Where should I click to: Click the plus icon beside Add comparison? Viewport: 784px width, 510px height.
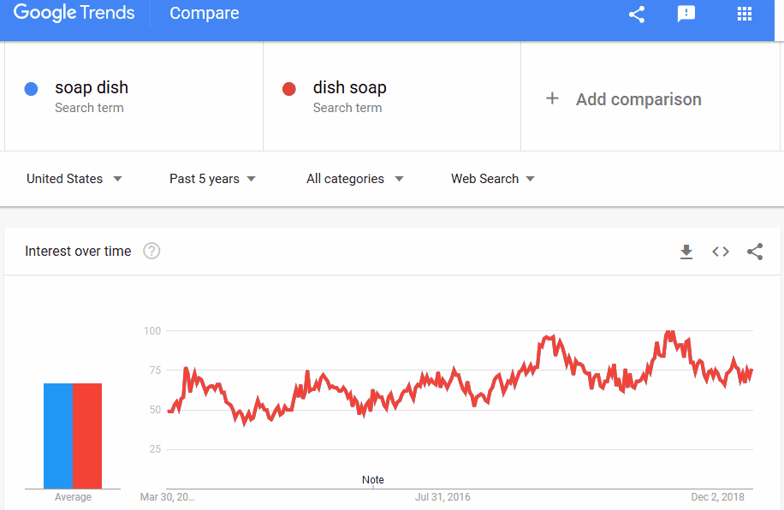552,98
